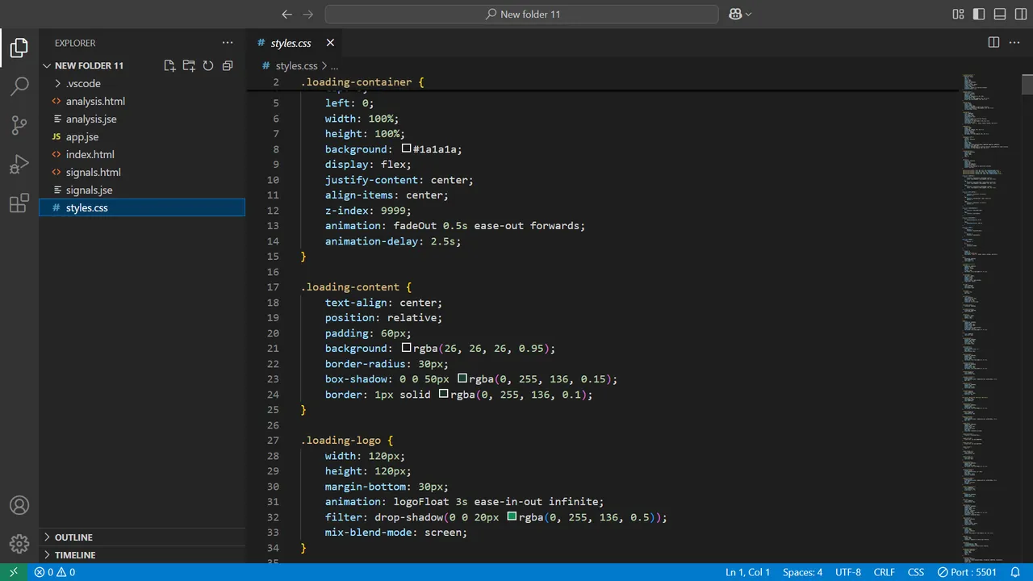Change end of line sequence CRLF
The height and width of the screenshot is (581, 1033).
pos(884,572)
